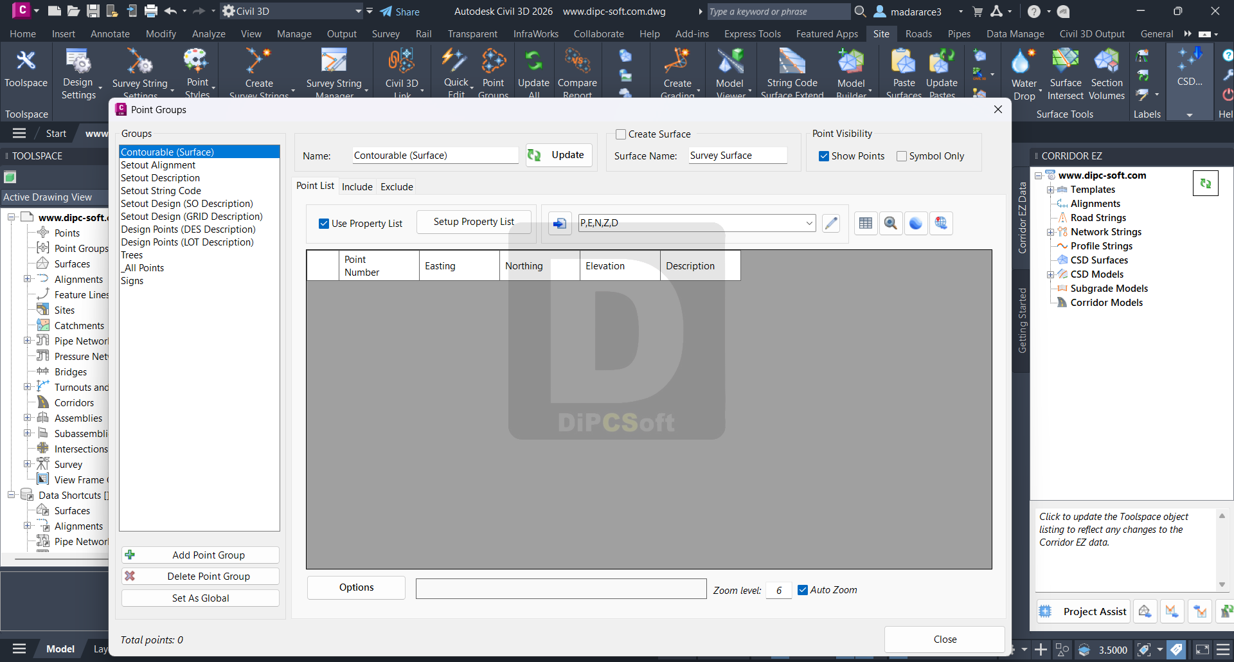Image resolution: width=1234 pixels, height=662 pixels.
Task: Open the Survey String Manager tool
Action: 334,72
